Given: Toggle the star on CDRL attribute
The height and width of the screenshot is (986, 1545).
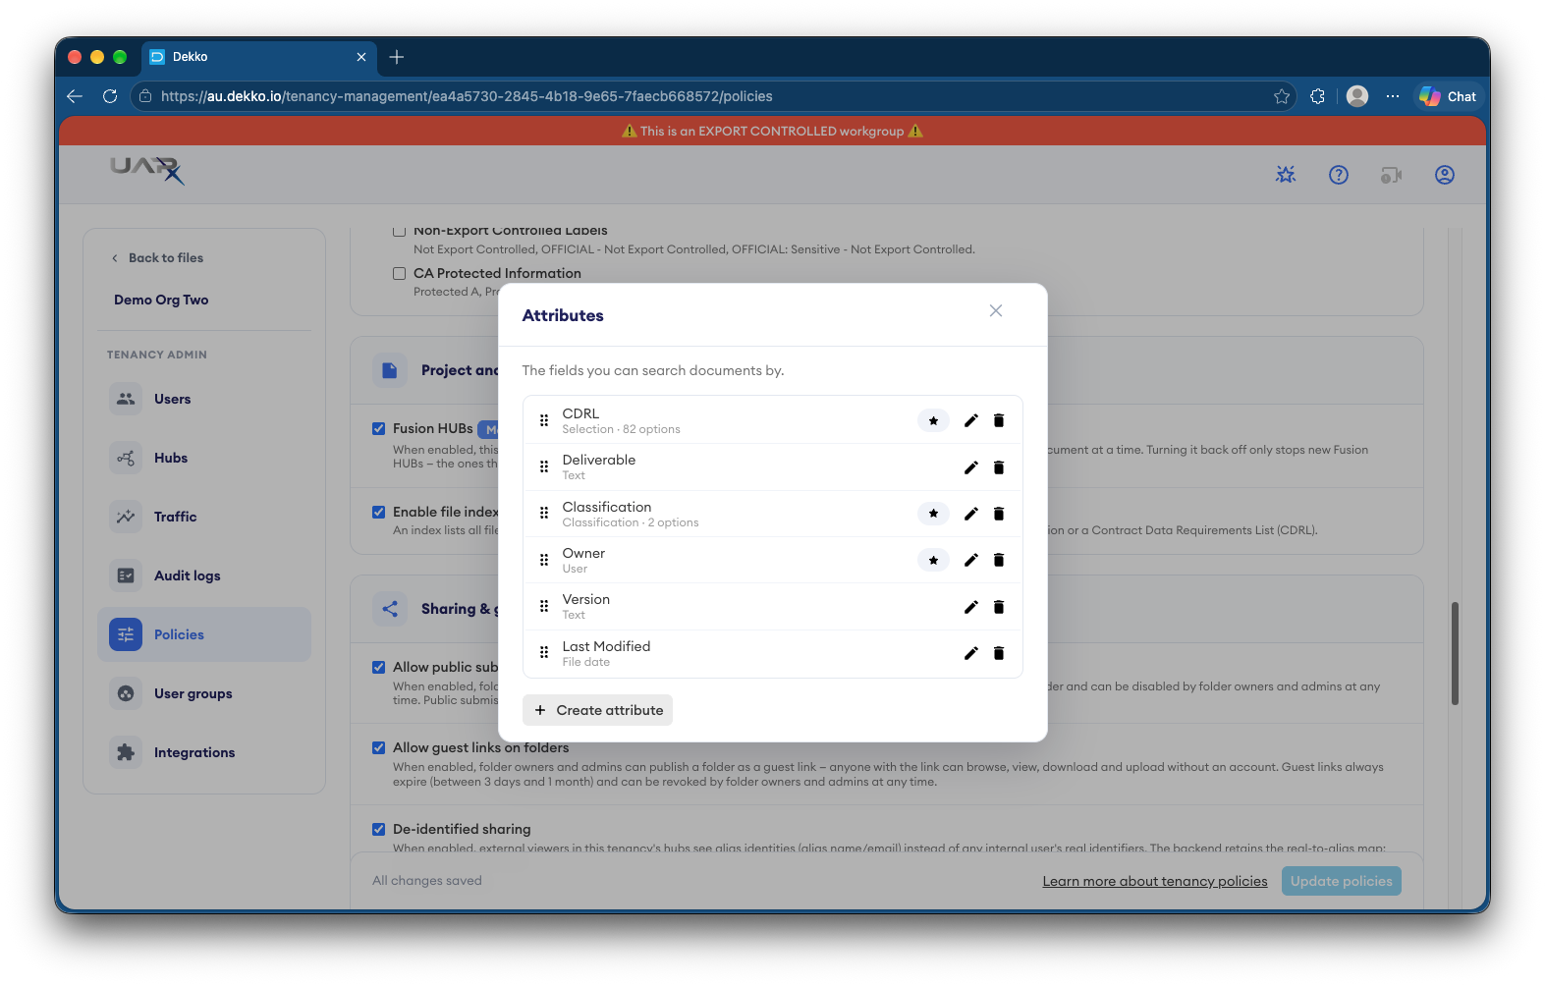Looking at the screenshot, I should tap(933, 420).
